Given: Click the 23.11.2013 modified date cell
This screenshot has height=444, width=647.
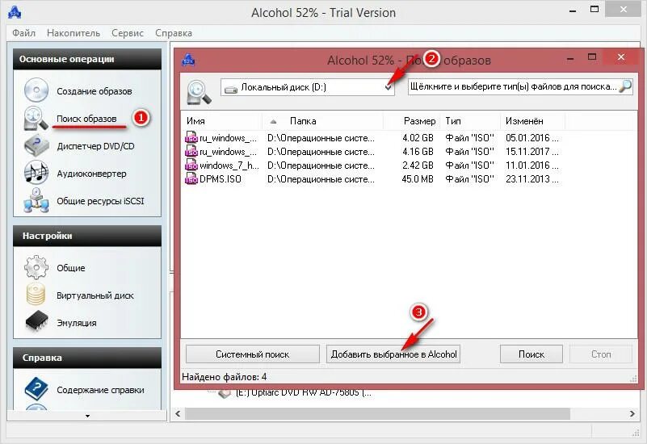Looking at the screenshot, I should 532,179.
